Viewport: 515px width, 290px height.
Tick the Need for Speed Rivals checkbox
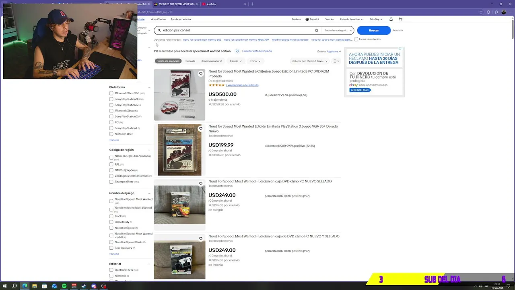(x=111, y=242)
